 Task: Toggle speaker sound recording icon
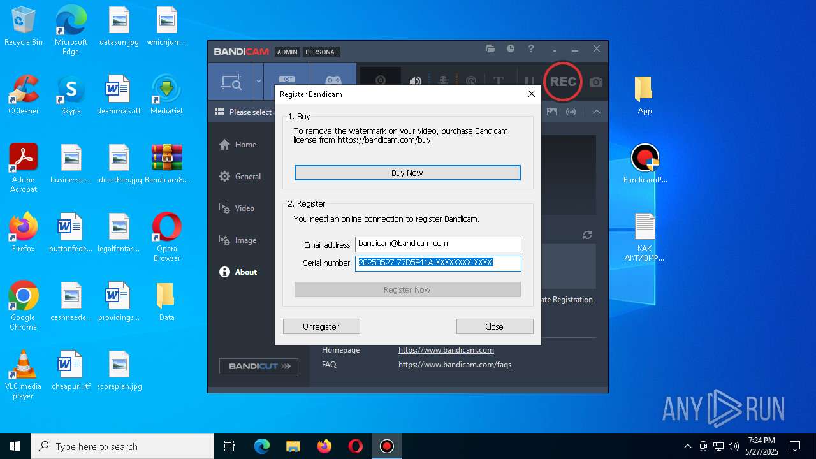415,81
